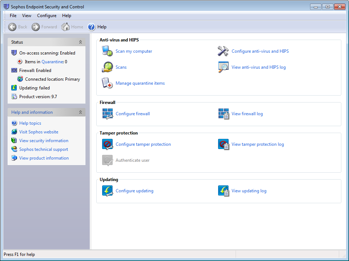
Task: Open View tamper protection log link
Action: (257, 144)
